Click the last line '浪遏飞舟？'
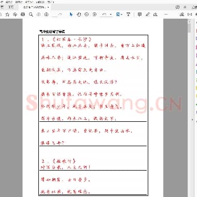The image size is (197, 197). coord(52,143)
